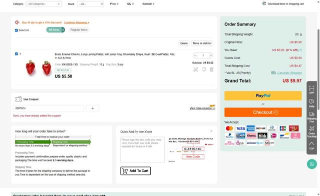Screen dimensions: 320x196
Task: Select the All Items filter tab
Action: (x=54, y=29)
